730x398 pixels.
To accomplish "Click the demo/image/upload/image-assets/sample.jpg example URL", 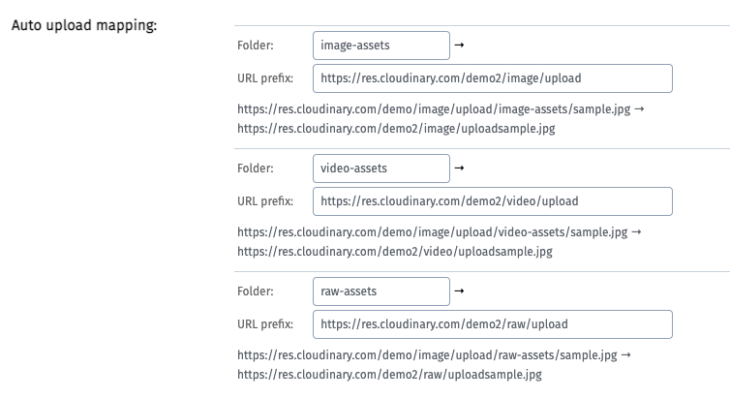I will pyautogui.click(x=434, y=108).
